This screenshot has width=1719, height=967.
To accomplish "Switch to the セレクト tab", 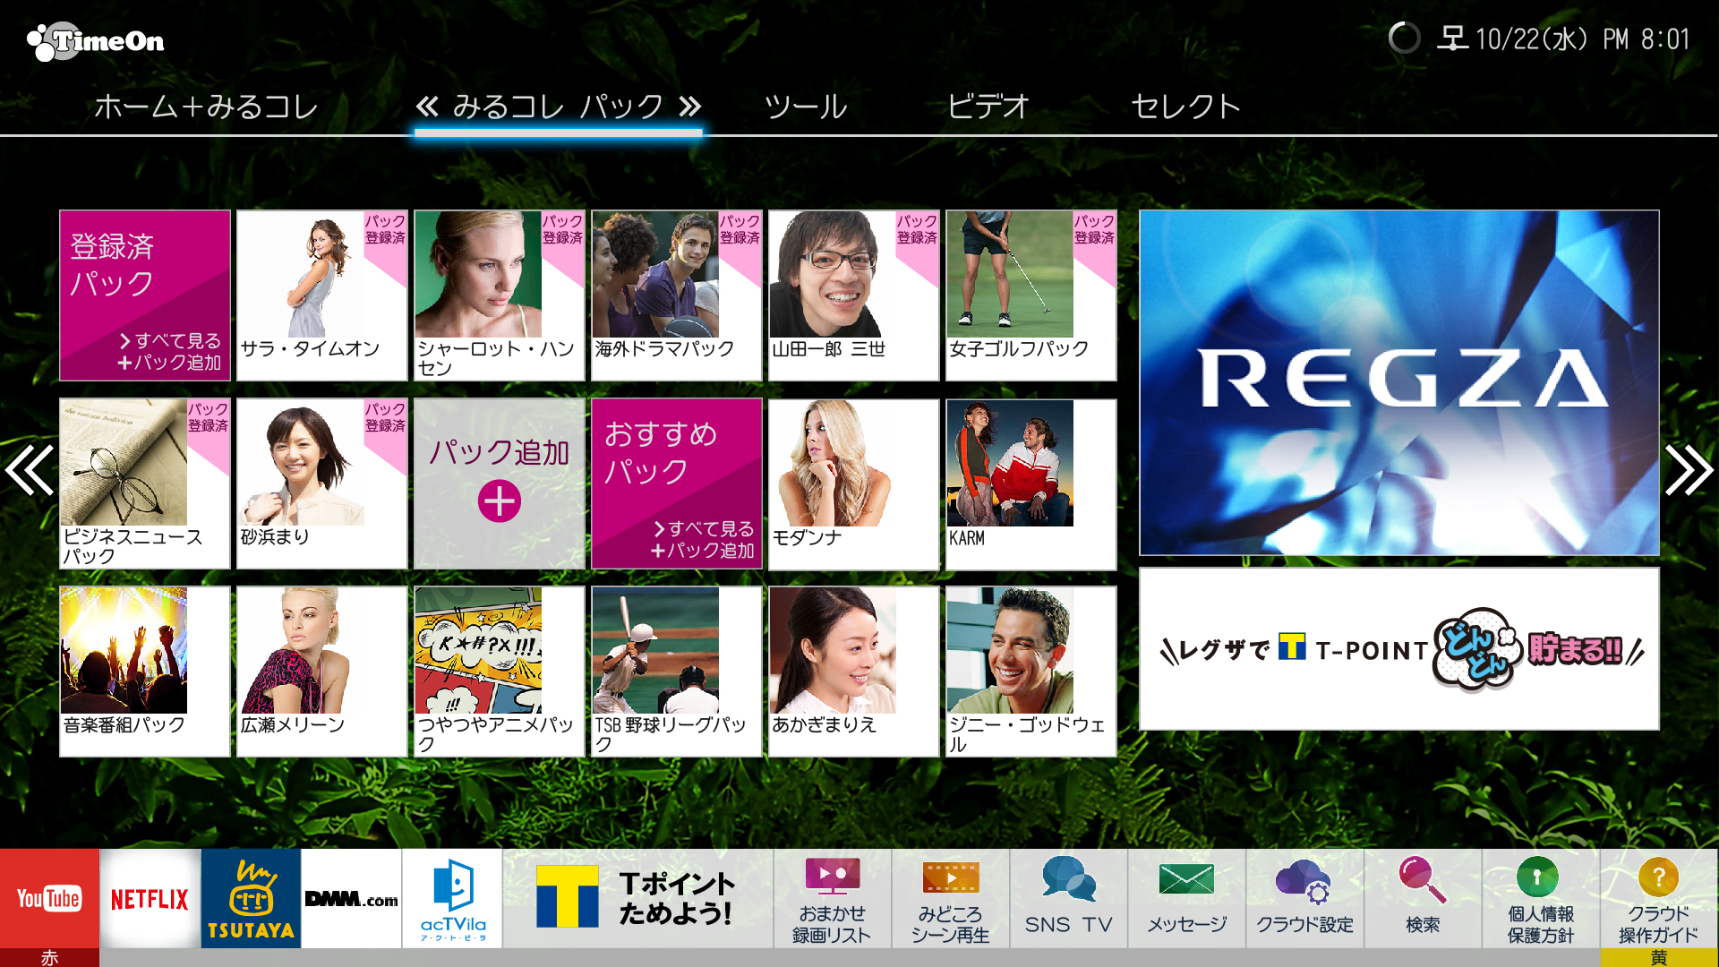I will [x=1185, y=107].
